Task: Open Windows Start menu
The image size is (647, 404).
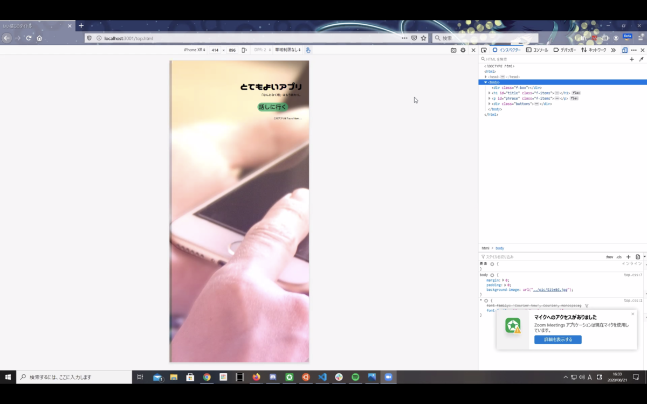Action: 8,377
